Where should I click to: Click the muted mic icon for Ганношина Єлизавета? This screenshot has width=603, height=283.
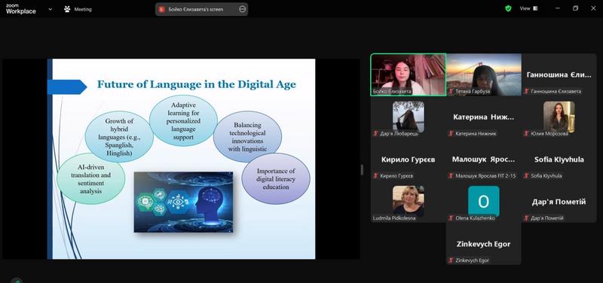coord(526,91)
